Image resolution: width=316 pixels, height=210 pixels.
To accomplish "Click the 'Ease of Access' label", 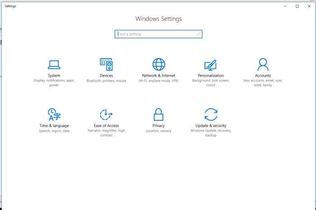I will [x=106, y=126].
